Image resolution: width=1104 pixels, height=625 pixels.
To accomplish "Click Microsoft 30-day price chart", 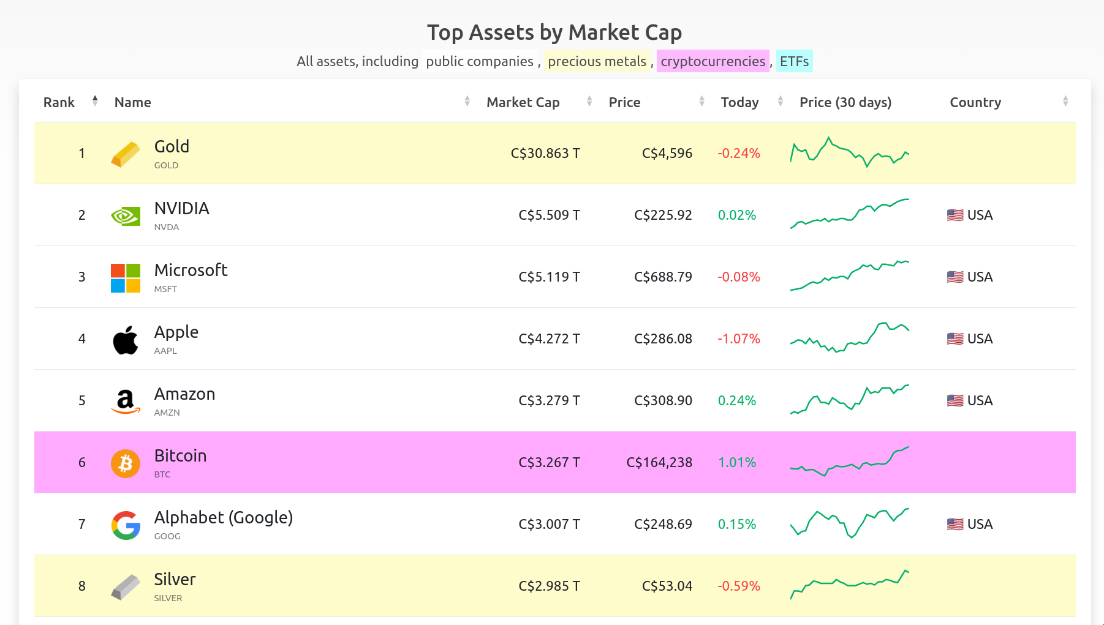I will pos(850,275).
